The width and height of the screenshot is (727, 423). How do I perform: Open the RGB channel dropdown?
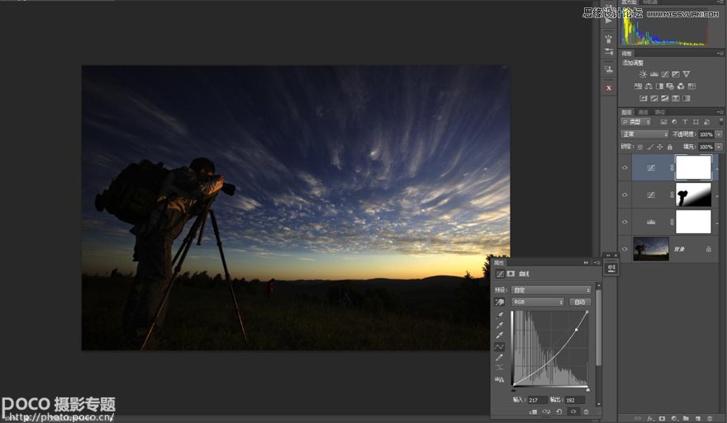coord(538,302)
